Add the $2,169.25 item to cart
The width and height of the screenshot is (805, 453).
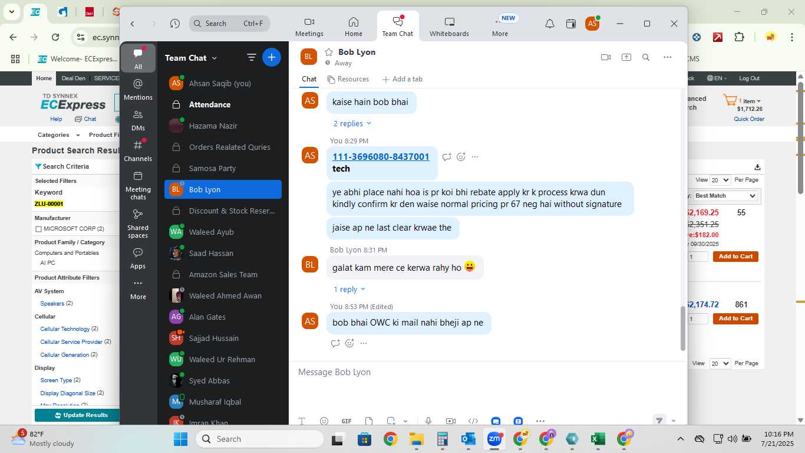tap(735, 257)
